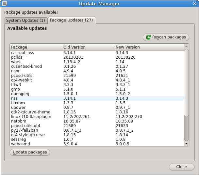199x175 pixels.
Task: Select the pcbsd-utils package entry
Action: (97, 75)
